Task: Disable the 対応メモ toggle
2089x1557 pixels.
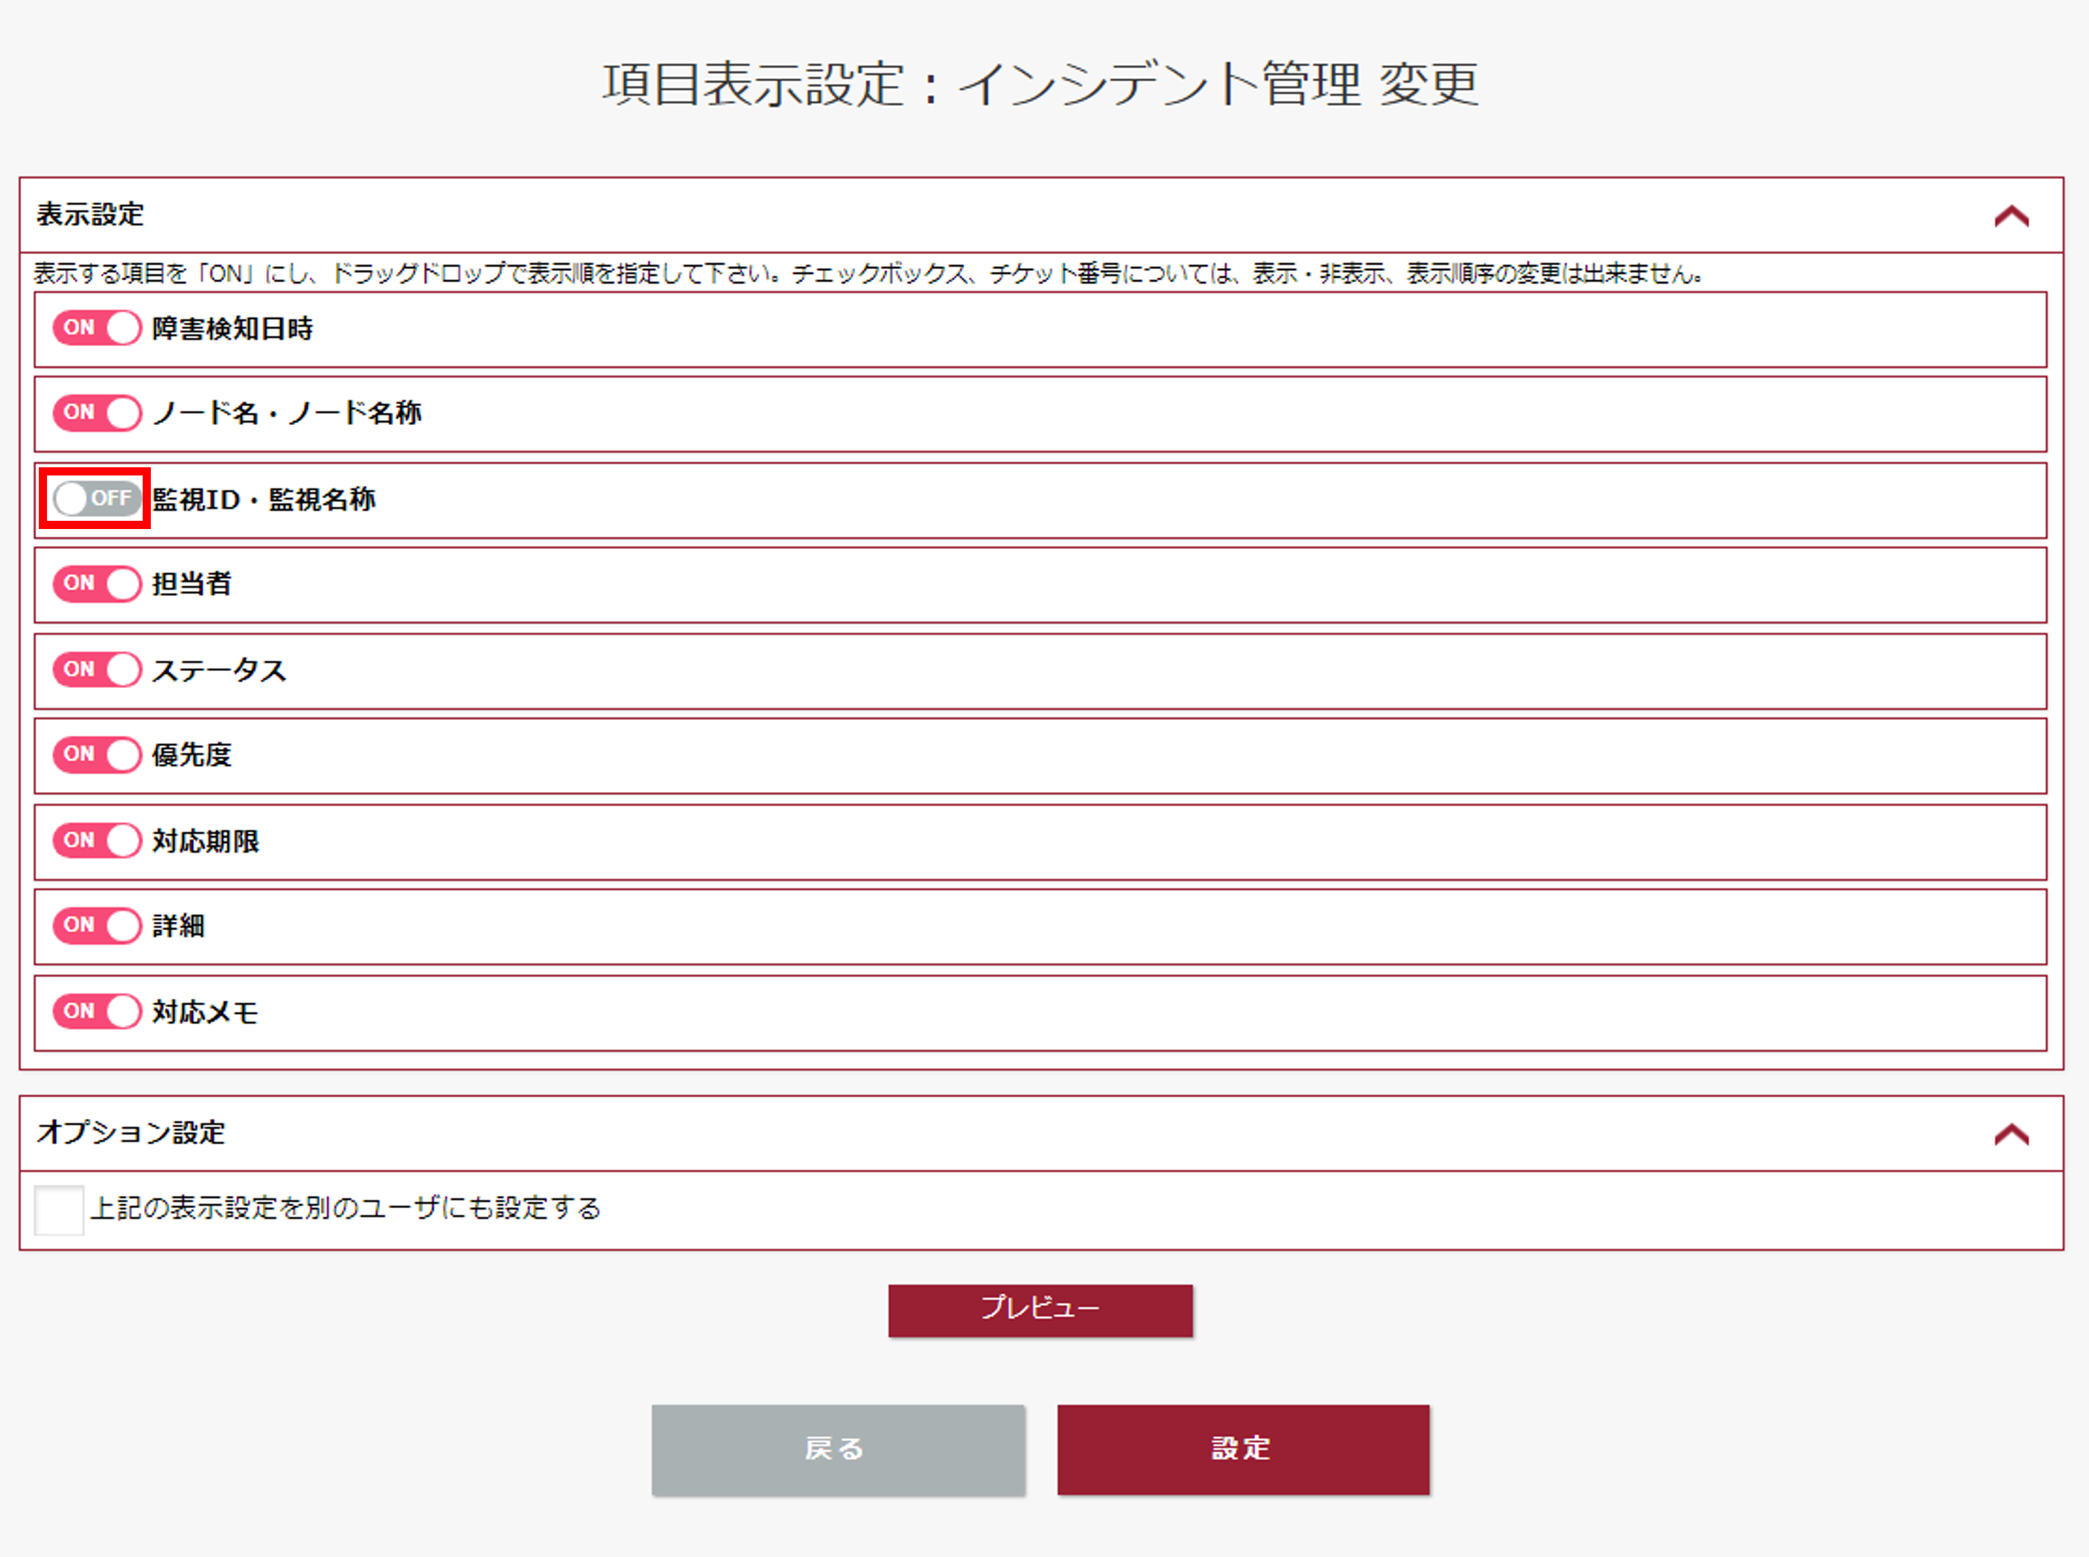Action: point(97,1011)
